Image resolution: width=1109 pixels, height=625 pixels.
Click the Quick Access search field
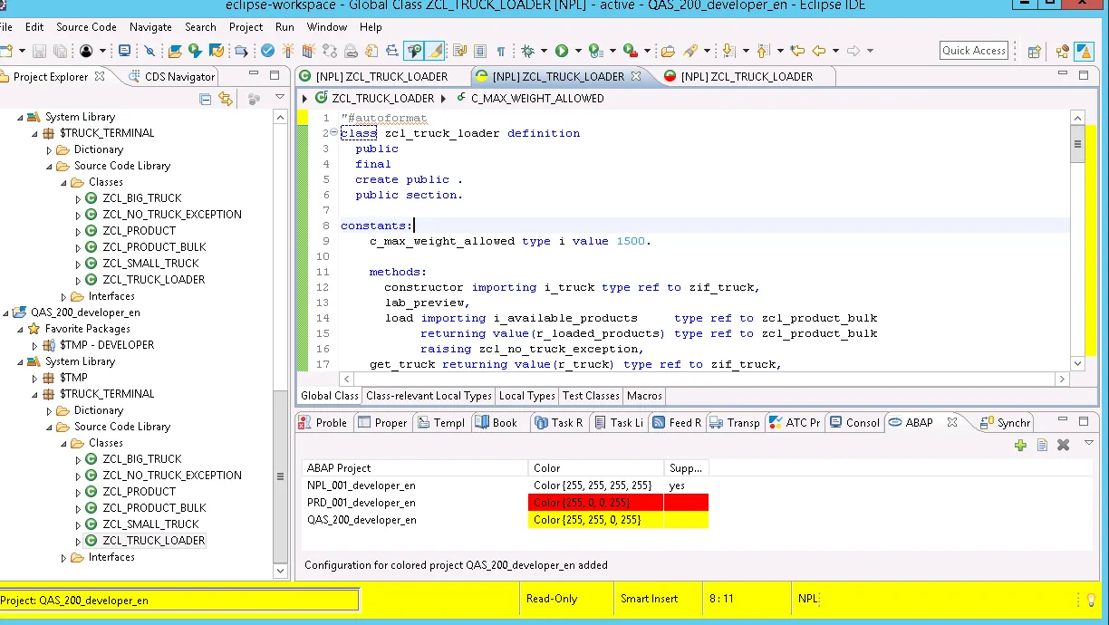(974, 51)
